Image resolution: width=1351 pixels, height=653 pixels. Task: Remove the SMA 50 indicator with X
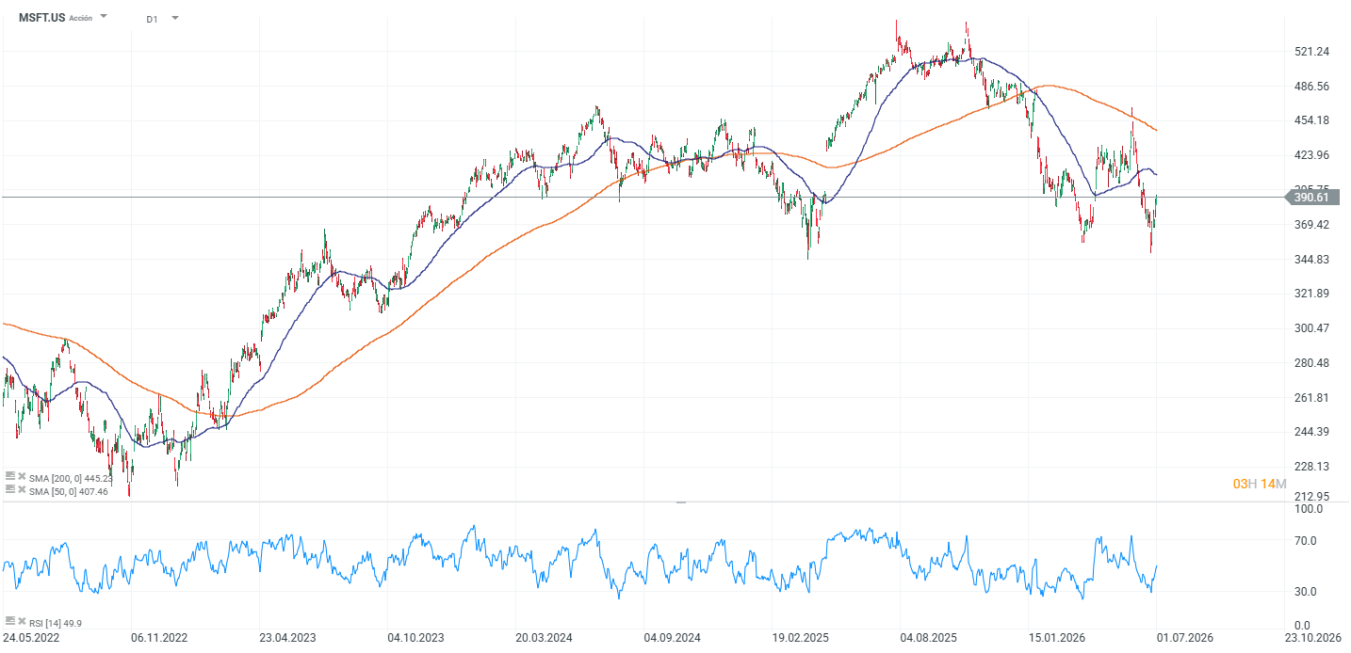pyautogui.click(x=22, y=489)
